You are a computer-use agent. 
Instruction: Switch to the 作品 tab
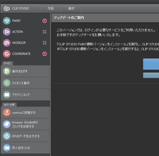[51, 9]
